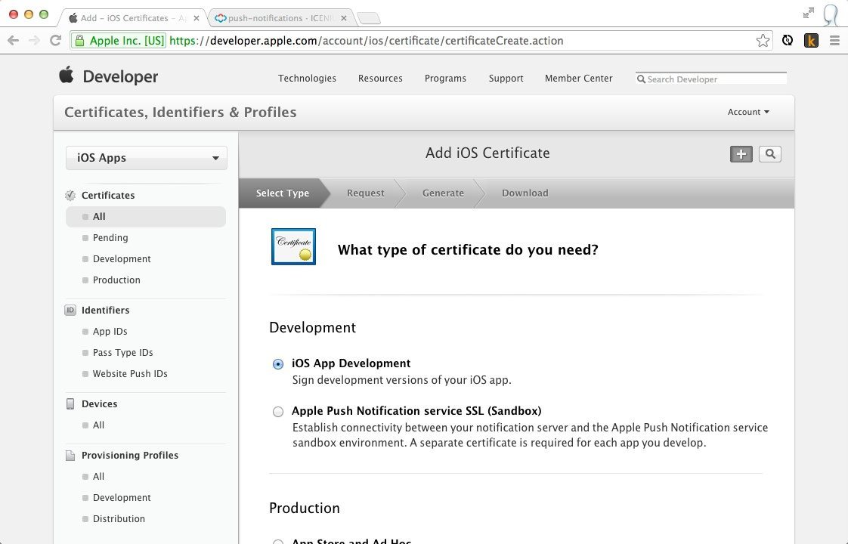848x544 pixels.
Task: Open Website Push IDs in sidebar
Action: 130,374
